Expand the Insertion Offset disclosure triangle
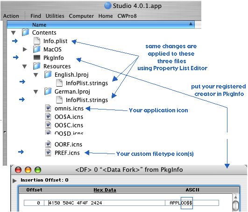248x212 pixels. [14, 181]
